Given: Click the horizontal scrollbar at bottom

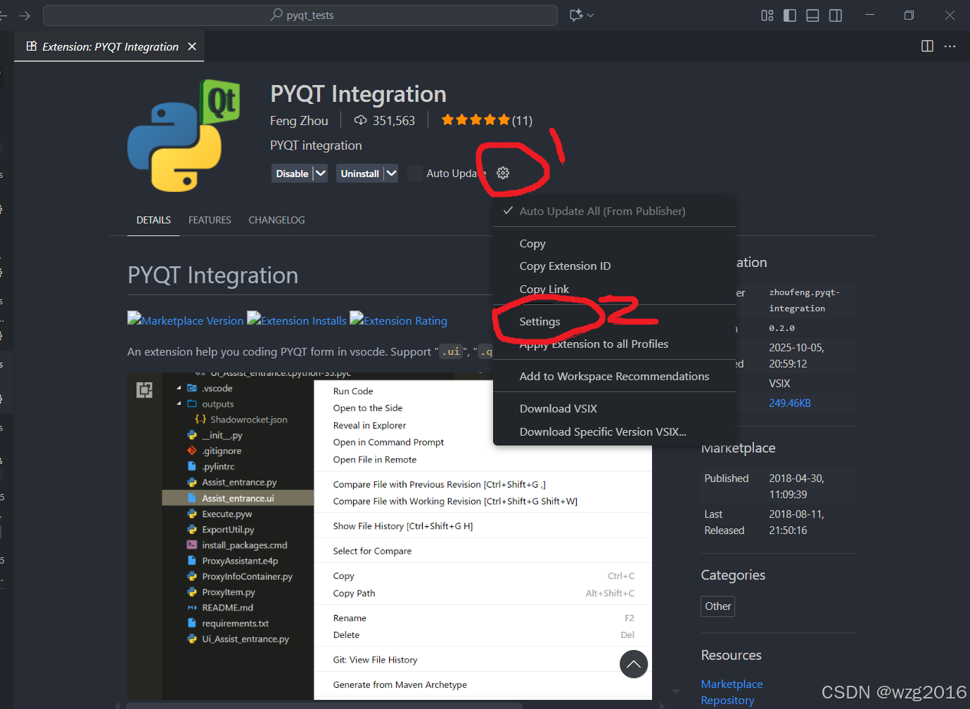Looking at the screenshot, I should point(324,705).
